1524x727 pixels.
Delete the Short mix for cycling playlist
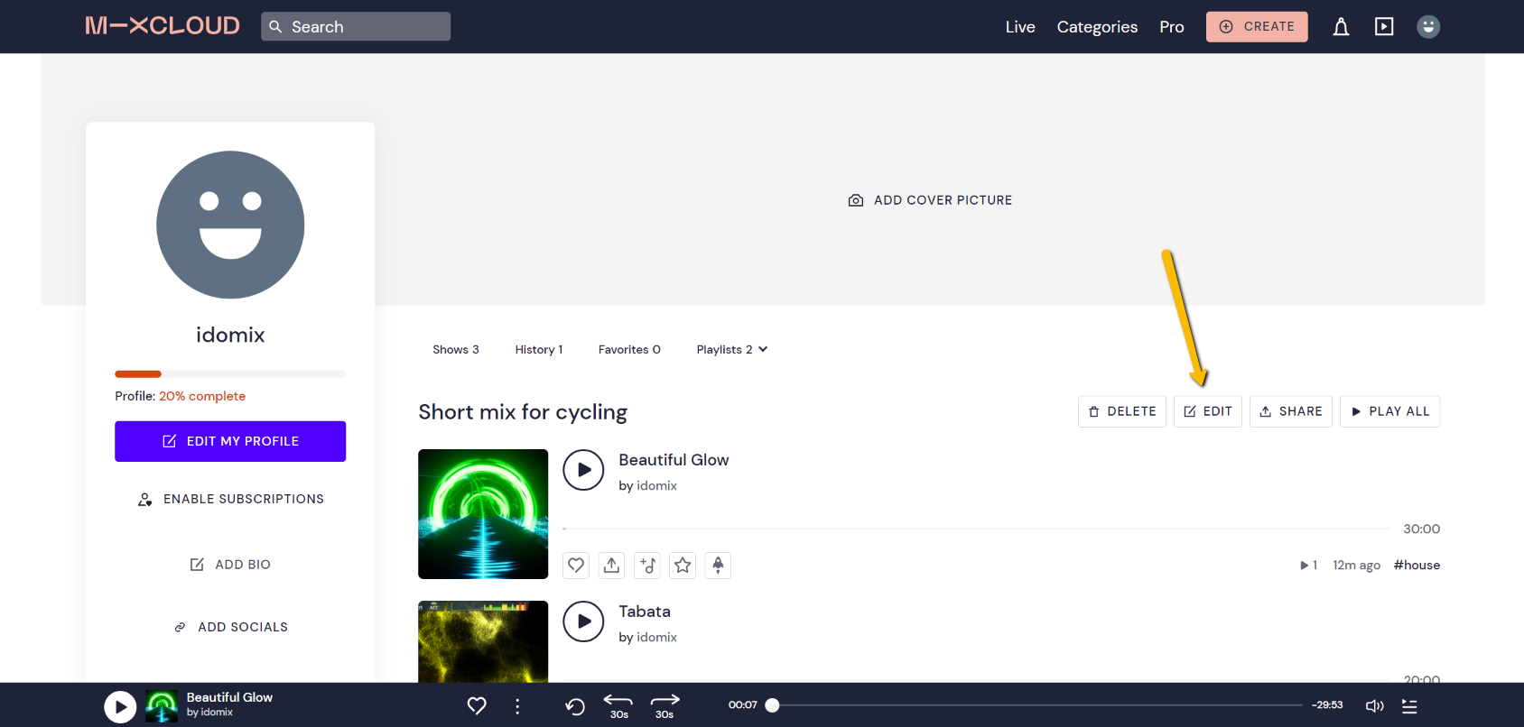pyautogui.click(x=1121, y=411)
